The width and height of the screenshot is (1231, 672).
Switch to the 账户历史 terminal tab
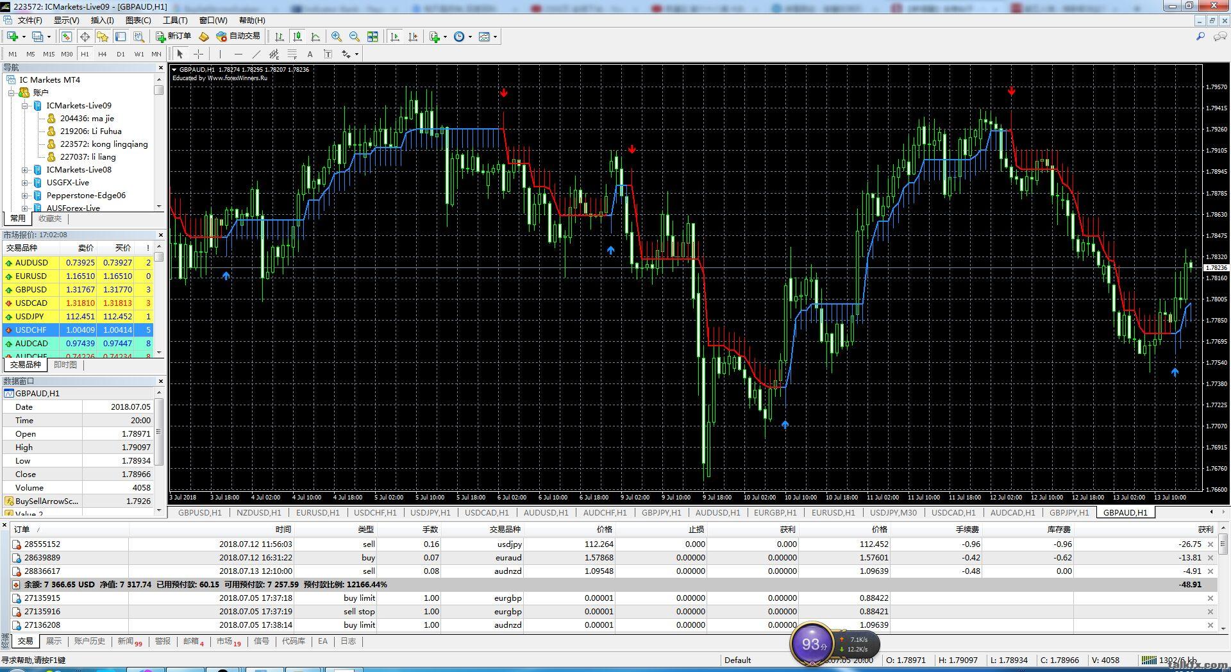pos(89,641)
